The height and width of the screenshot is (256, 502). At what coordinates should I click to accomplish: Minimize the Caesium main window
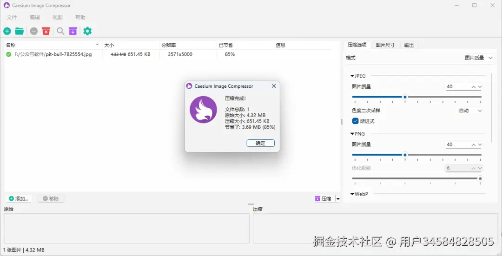click(457, 5)
